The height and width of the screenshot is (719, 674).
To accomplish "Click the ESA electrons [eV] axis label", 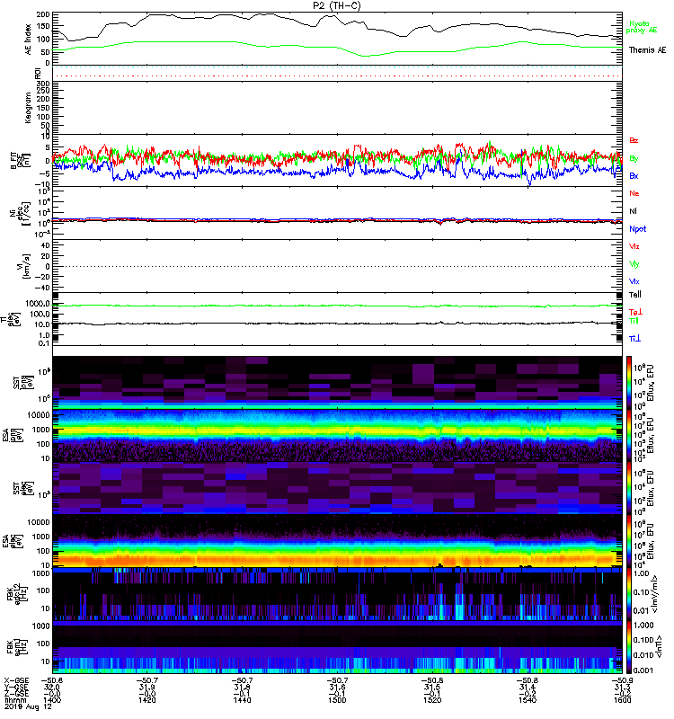I will coord(13,541).
